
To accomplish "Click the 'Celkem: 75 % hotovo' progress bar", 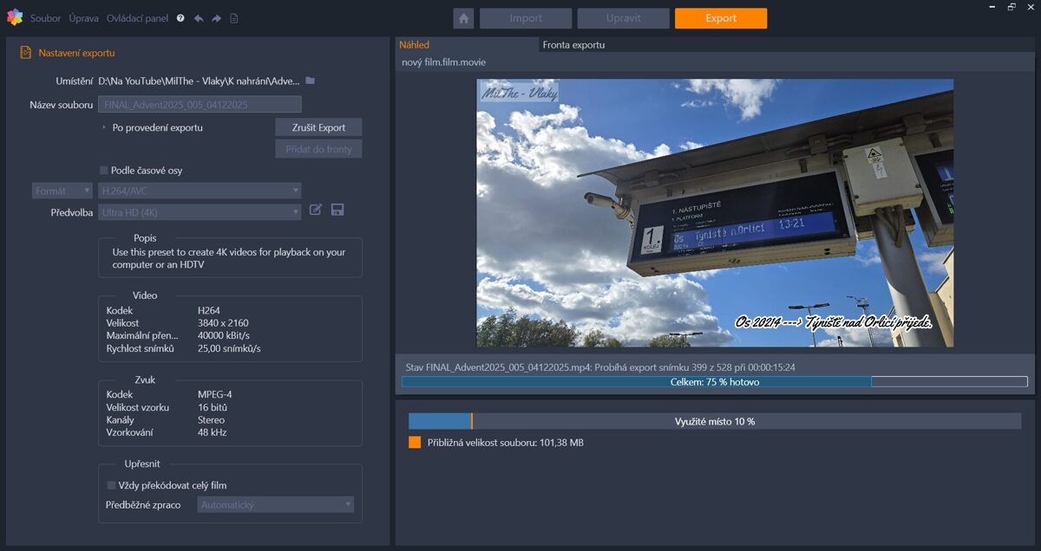I will click(714, 381).
